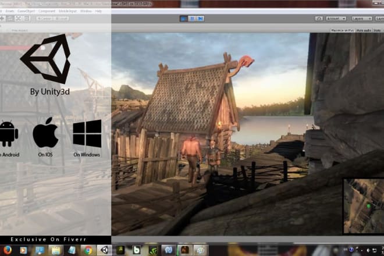
Task: Click the Android robot logo
Action: click(9, 133)
